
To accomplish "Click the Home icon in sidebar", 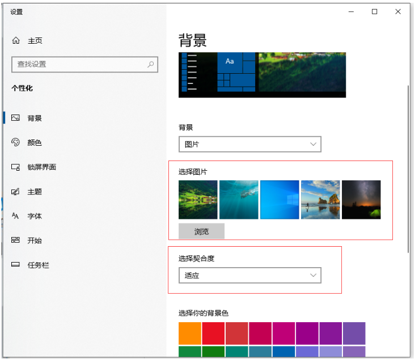I will pos(16,41).
